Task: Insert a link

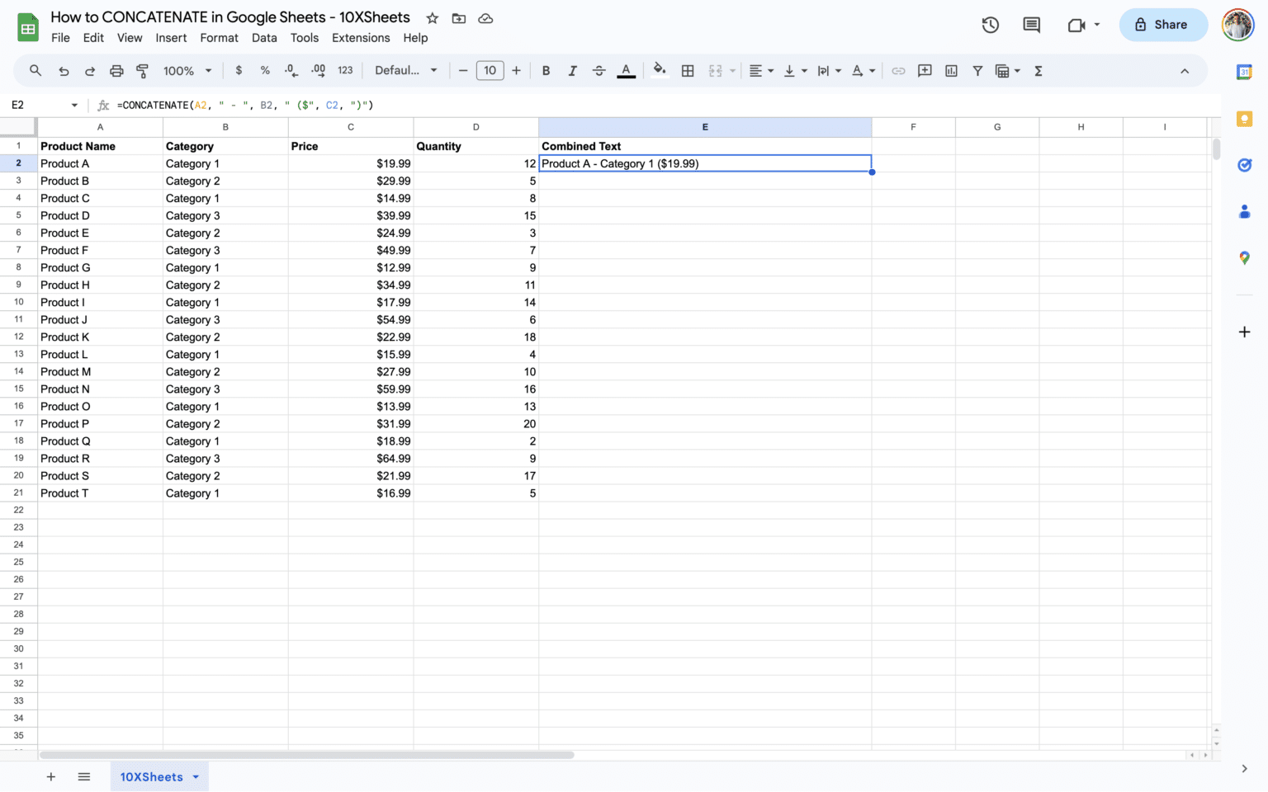Action: [x=898, y=70]
